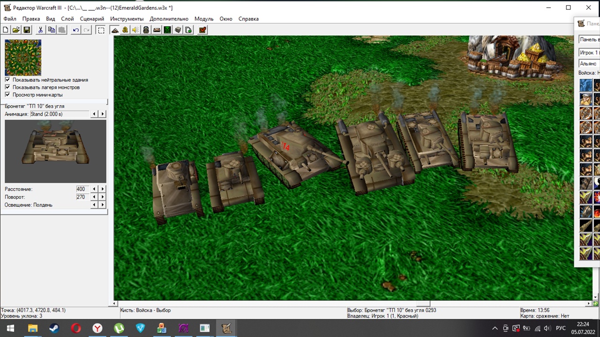Viewport: 600px width, 337px height.
Task: Open the 'Инструменты' menu
Action: [x=127, y=19]
